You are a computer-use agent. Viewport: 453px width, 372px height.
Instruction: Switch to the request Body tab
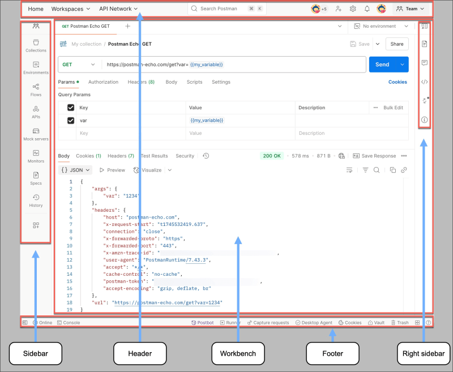tap(172, 82)
